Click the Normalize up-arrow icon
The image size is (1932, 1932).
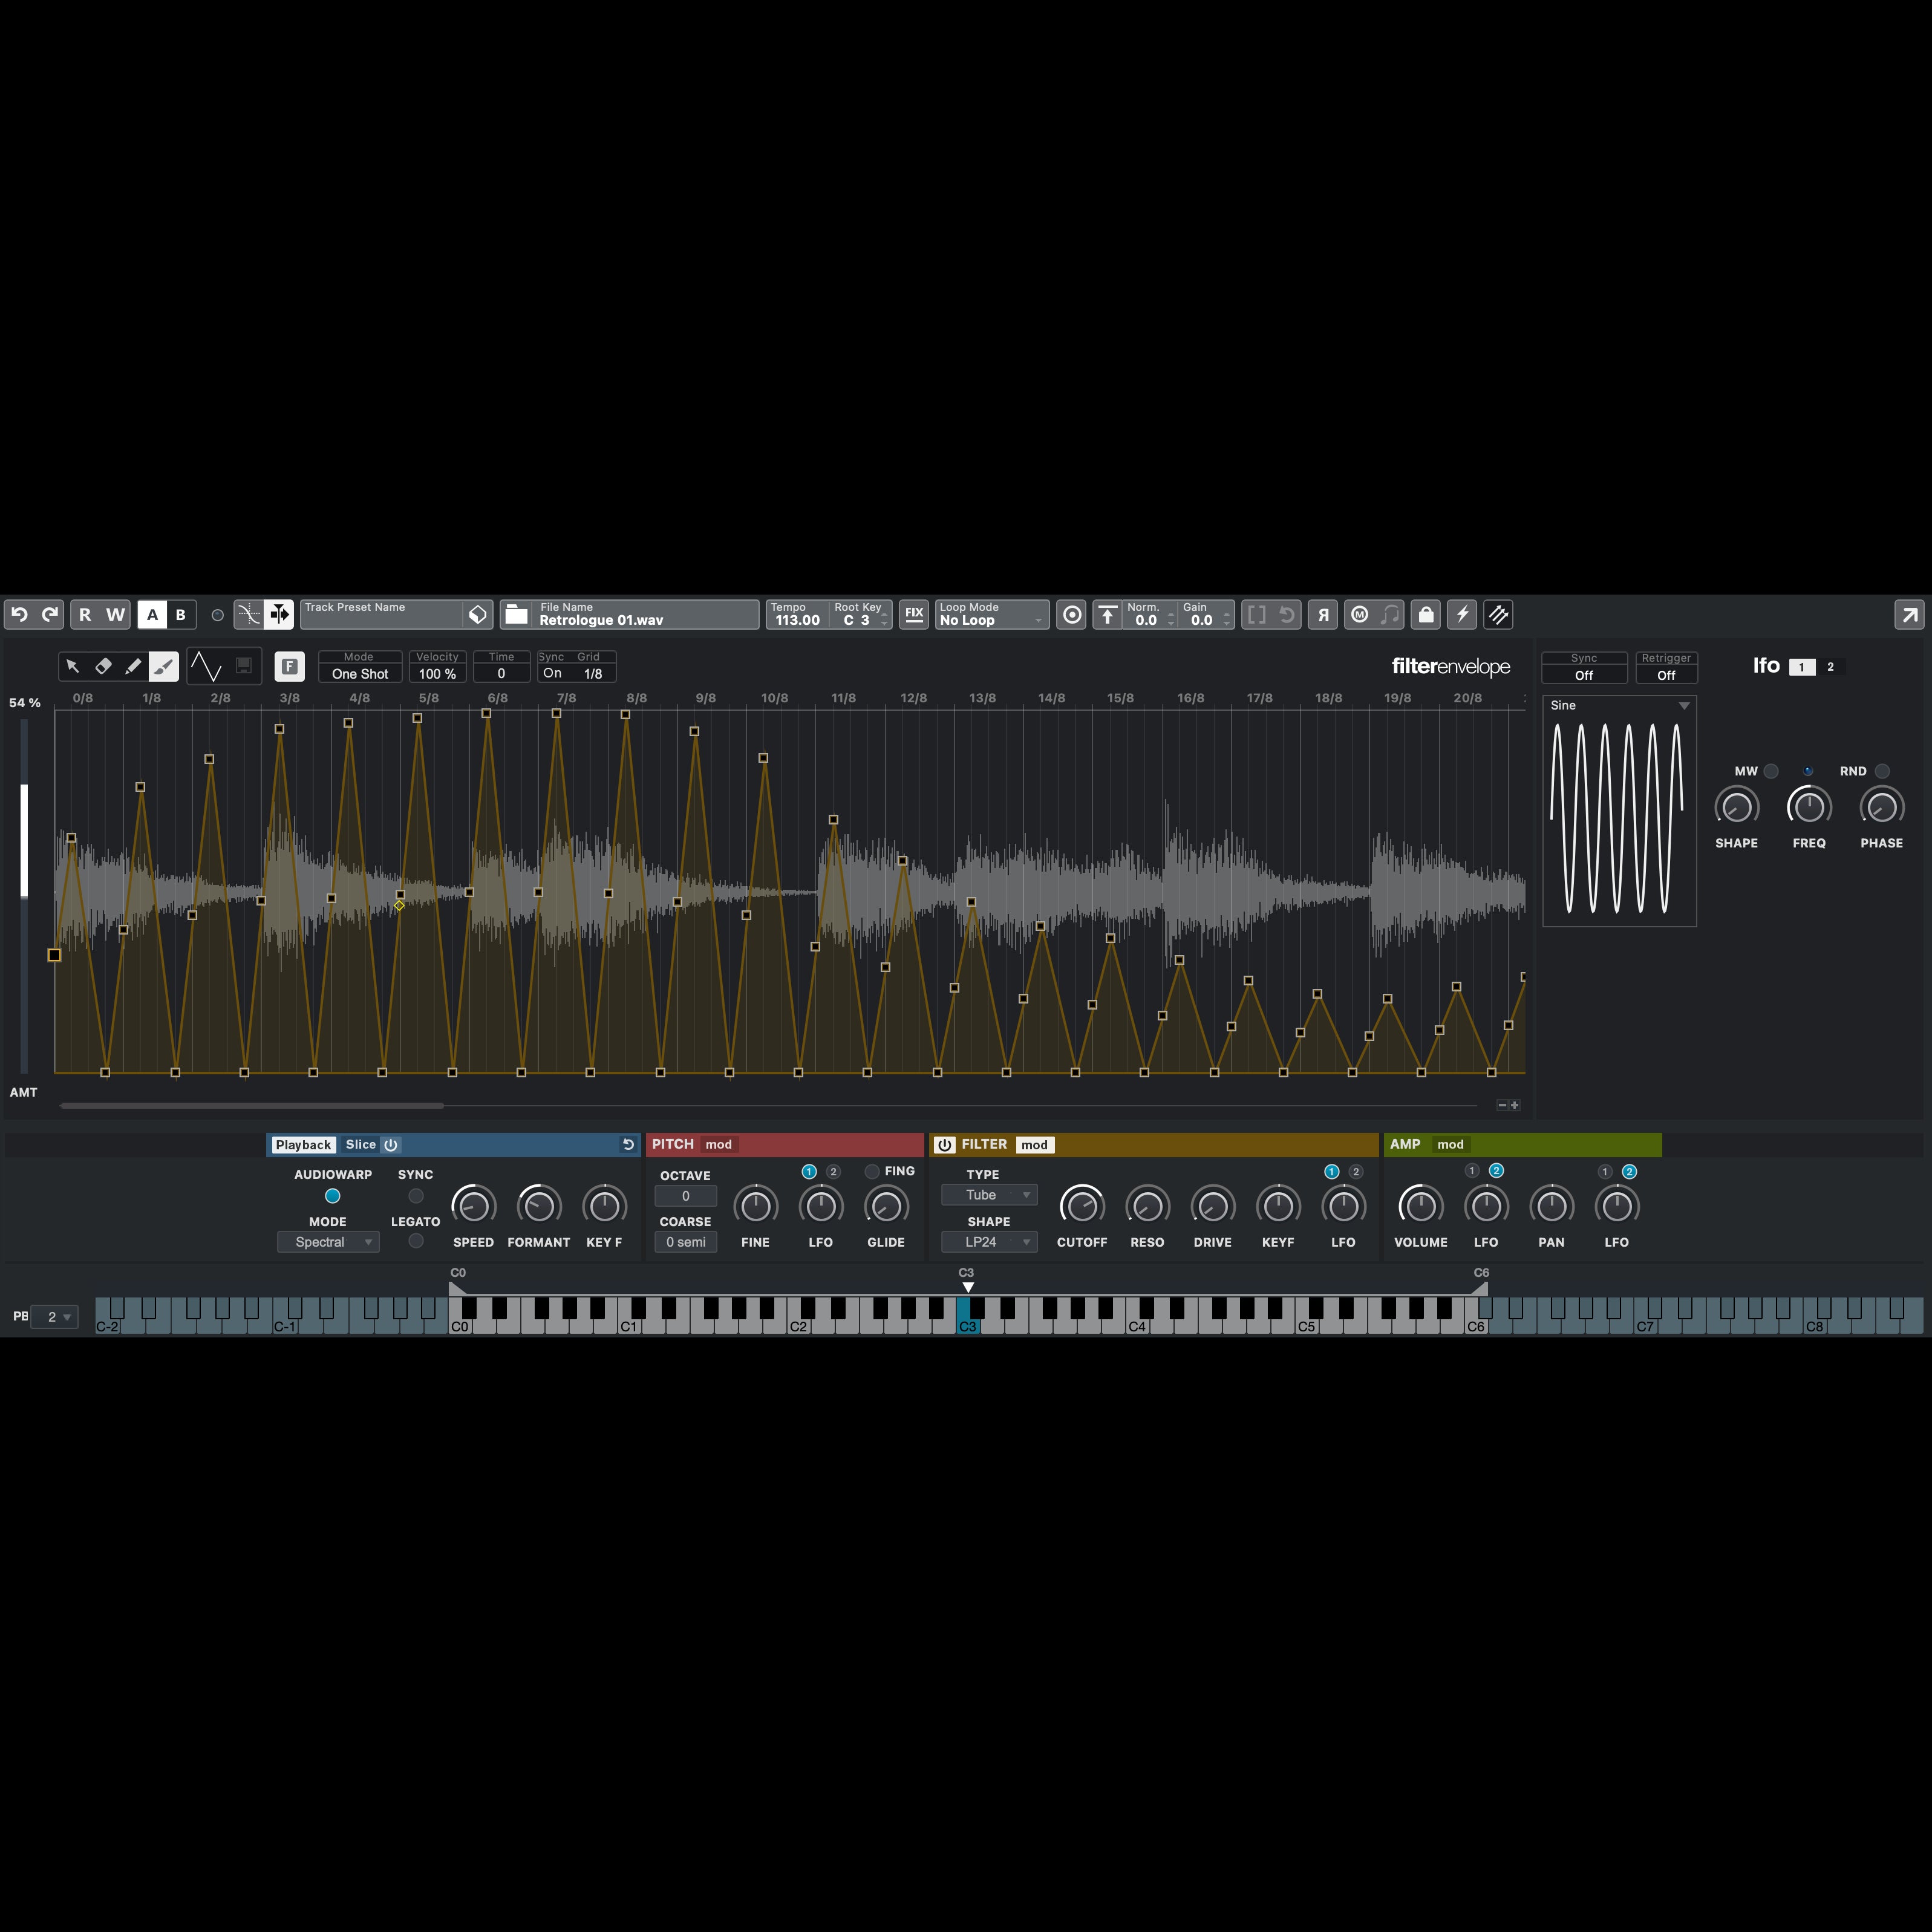(x=1107, y=614)
